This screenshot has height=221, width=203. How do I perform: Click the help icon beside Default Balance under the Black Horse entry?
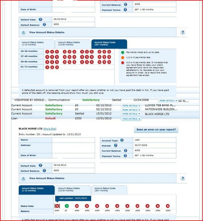click(x=44, y=171)
